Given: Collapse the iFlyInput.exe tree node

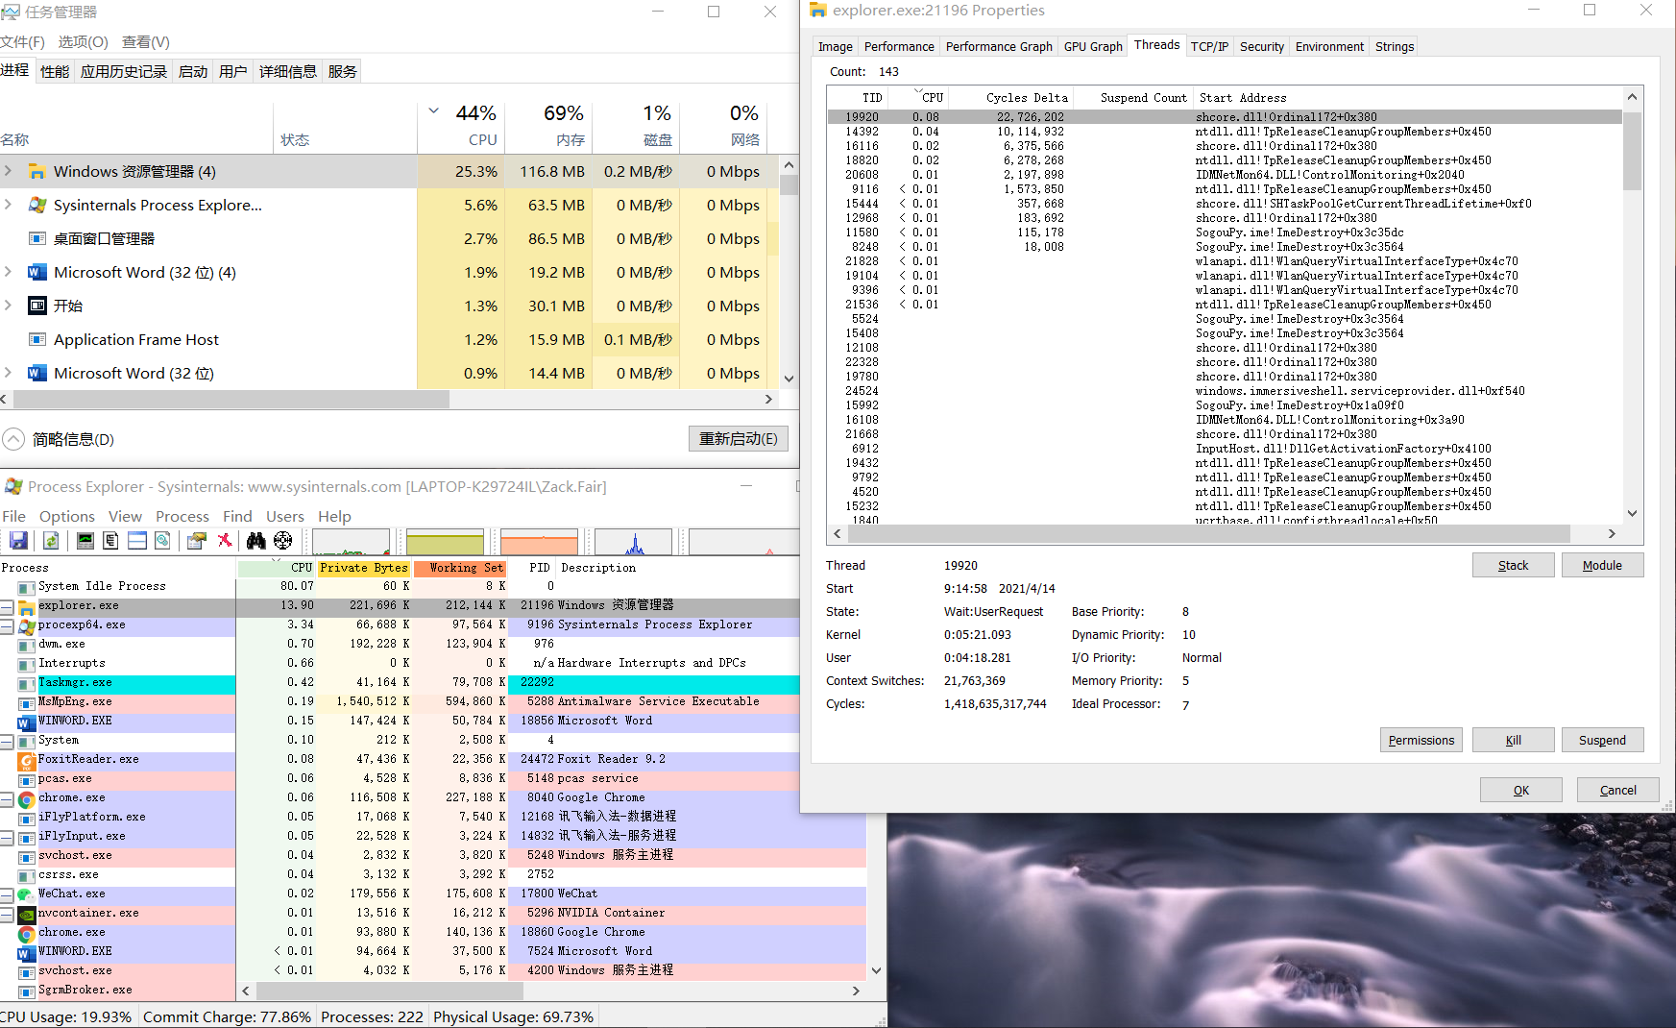Looking at the screenshot, I should coord(7,838).
